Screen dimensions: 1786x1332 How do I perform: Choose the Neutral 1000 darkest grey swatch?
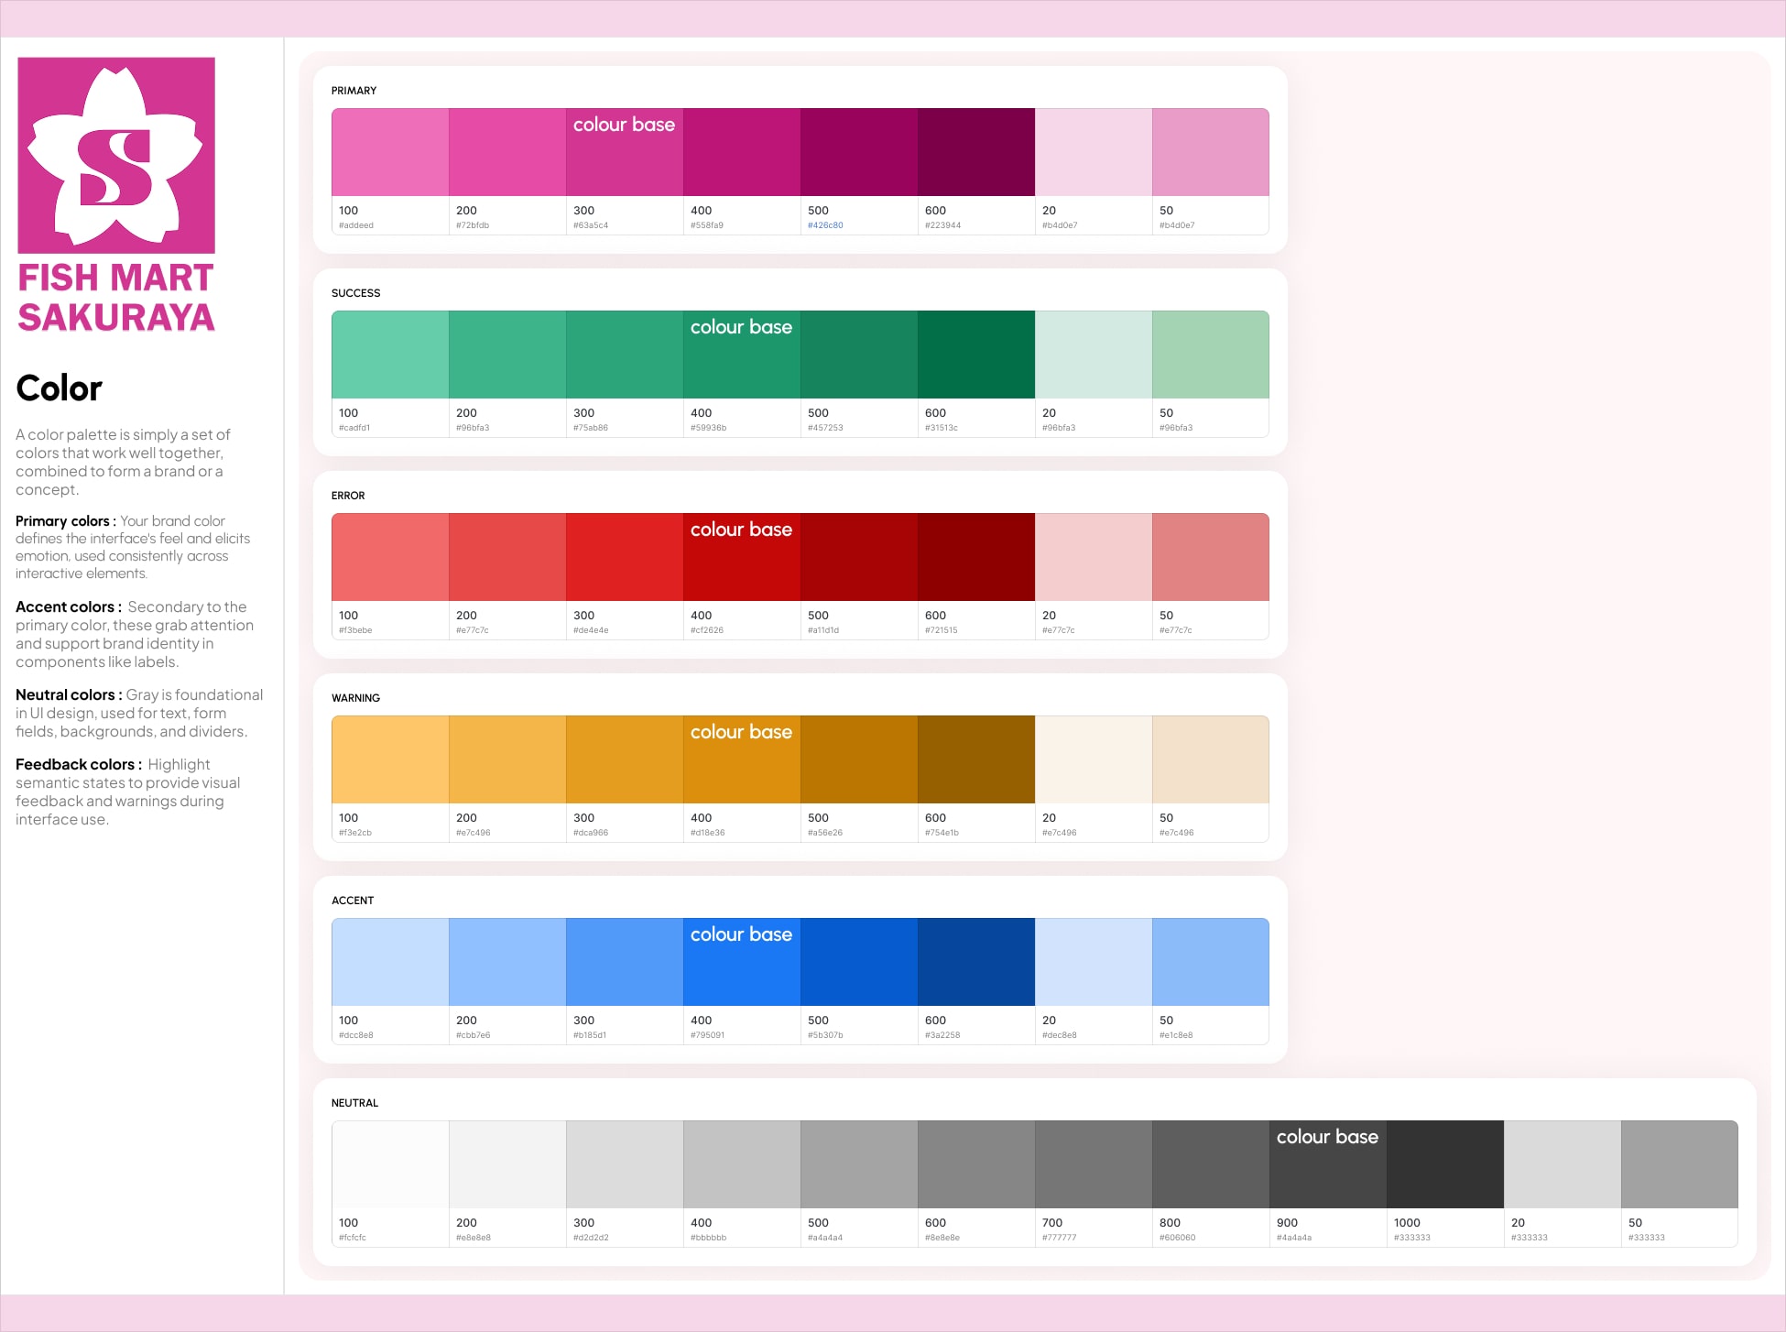1444,1164
